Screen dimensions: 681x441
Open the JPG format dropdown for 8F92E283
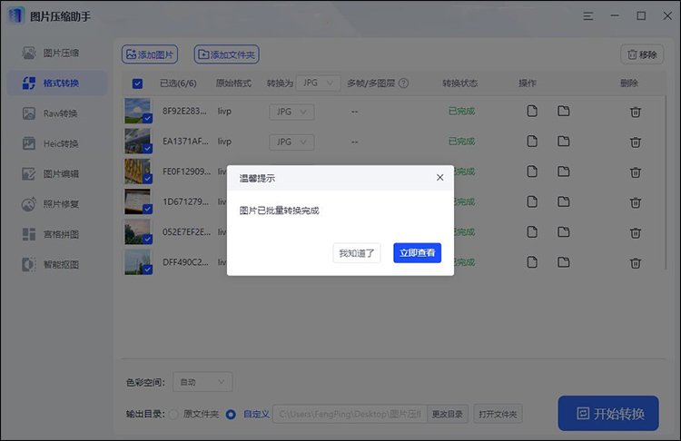(291, 112)
